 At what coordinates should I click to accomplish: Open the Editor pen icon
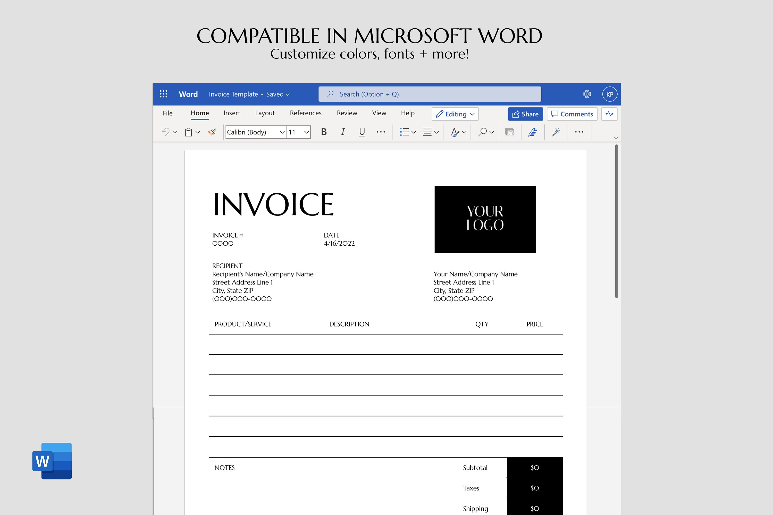coord(532,132)
